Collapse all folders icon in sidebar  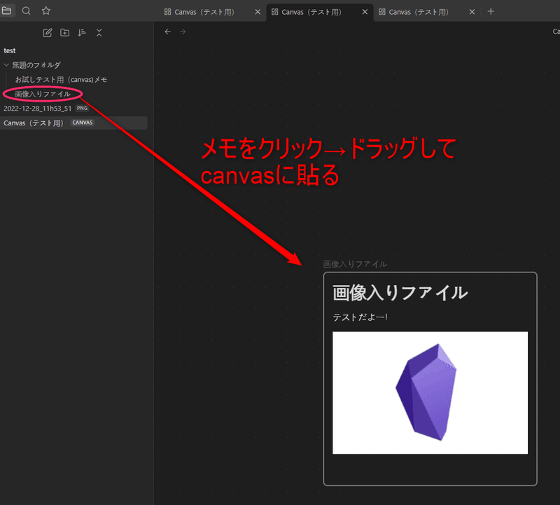tap(99, 33)
